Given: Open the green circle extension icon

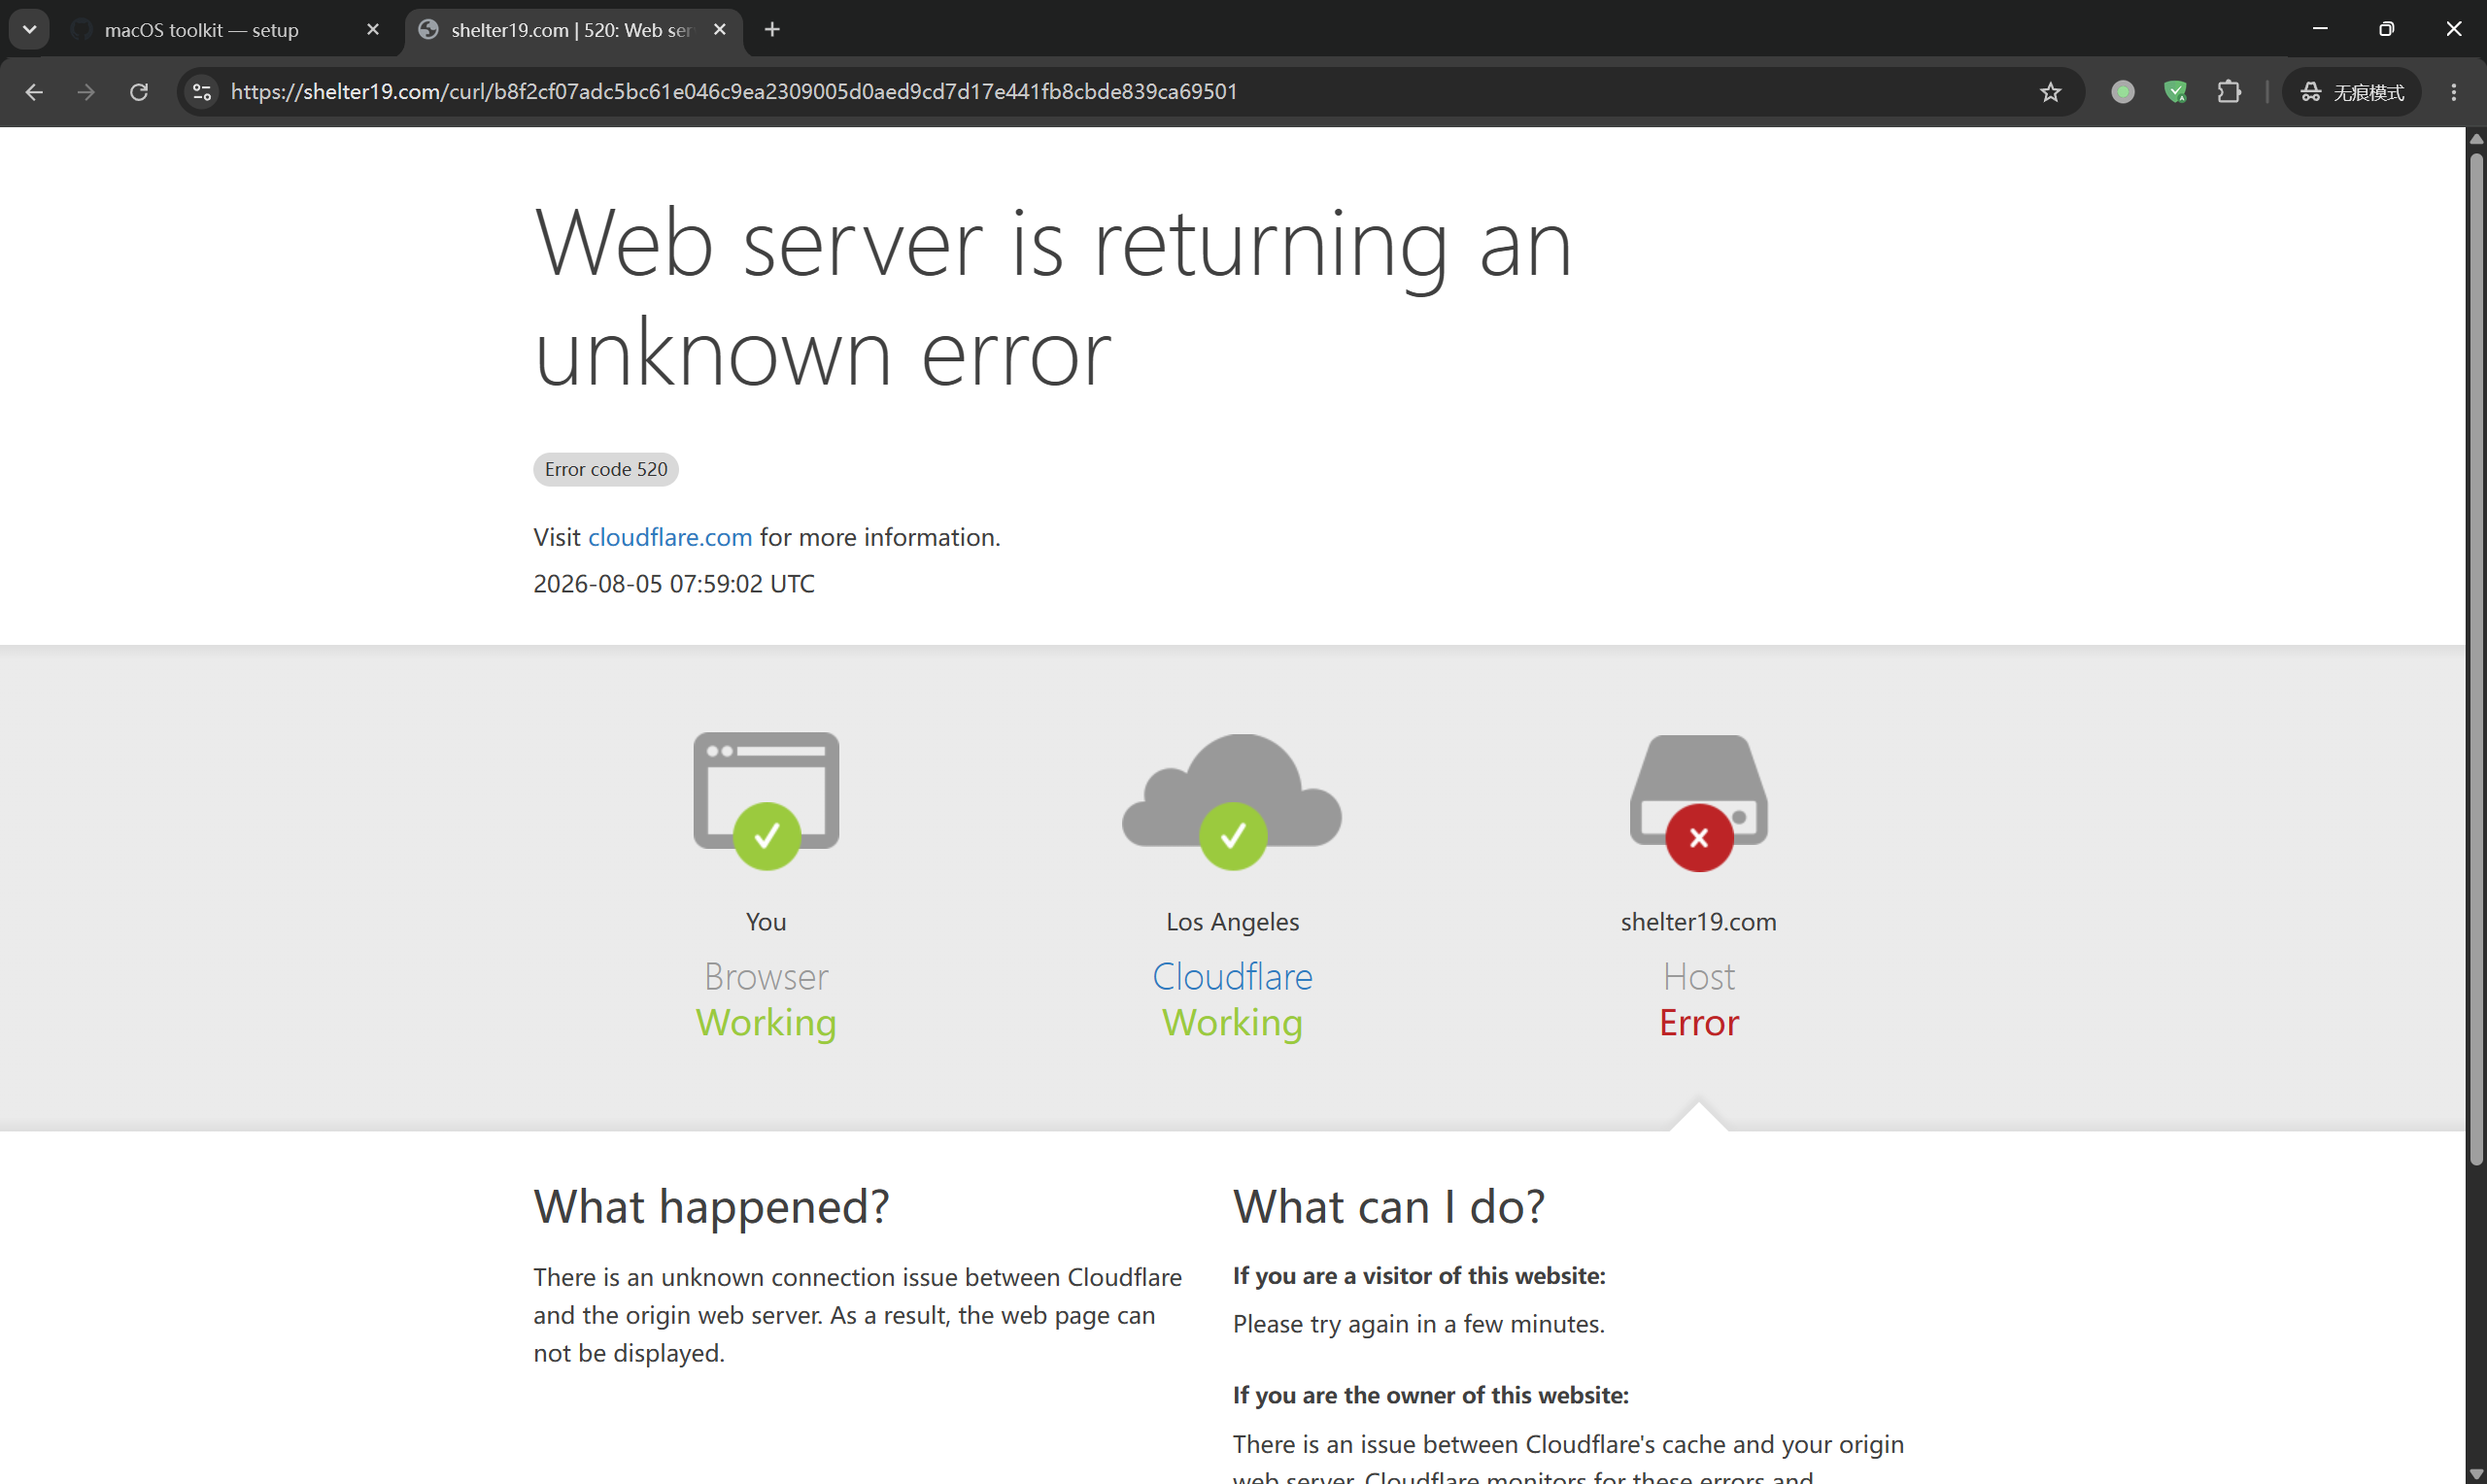Looking at the screenshot, I should [x=2123, y=92].
